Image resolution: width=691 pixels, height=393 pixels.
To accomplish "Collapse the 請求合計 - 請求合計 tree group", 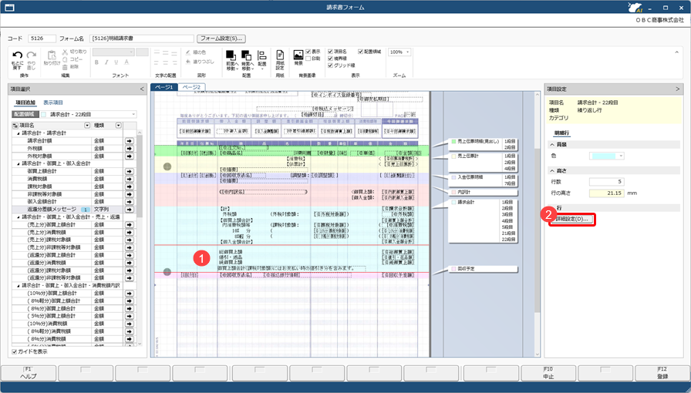I will pos(19,133).
